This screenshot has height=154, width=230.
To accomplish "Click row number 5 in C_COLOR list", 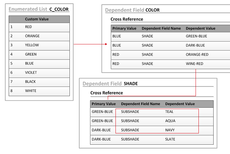I will (x=11, y=63).
